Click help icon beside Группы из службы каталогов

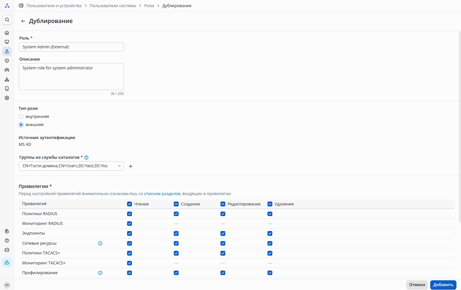coord(86,157)
